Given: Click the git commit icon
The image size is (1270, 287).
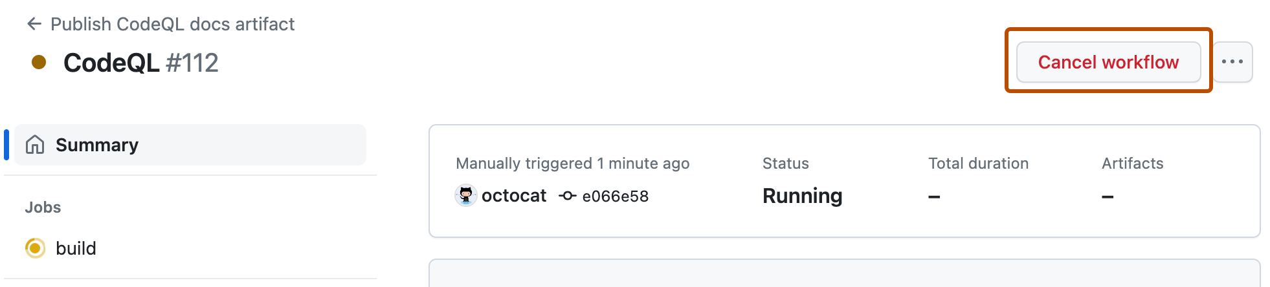Looking at the screenshot, I should [567, 196].
